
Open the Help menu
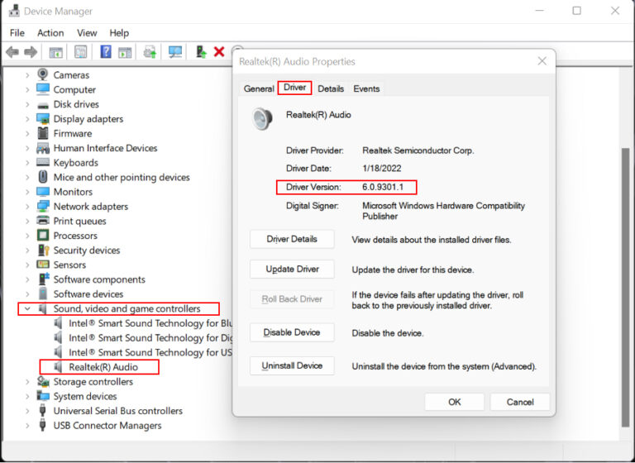pos(119,33)
